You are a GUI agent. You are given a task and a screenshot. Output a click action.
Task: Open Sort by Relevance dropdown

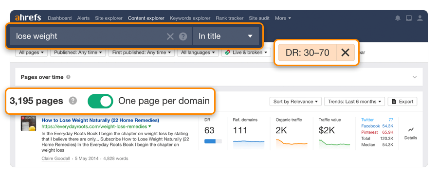pyautogui.click(x=295, y=102)
